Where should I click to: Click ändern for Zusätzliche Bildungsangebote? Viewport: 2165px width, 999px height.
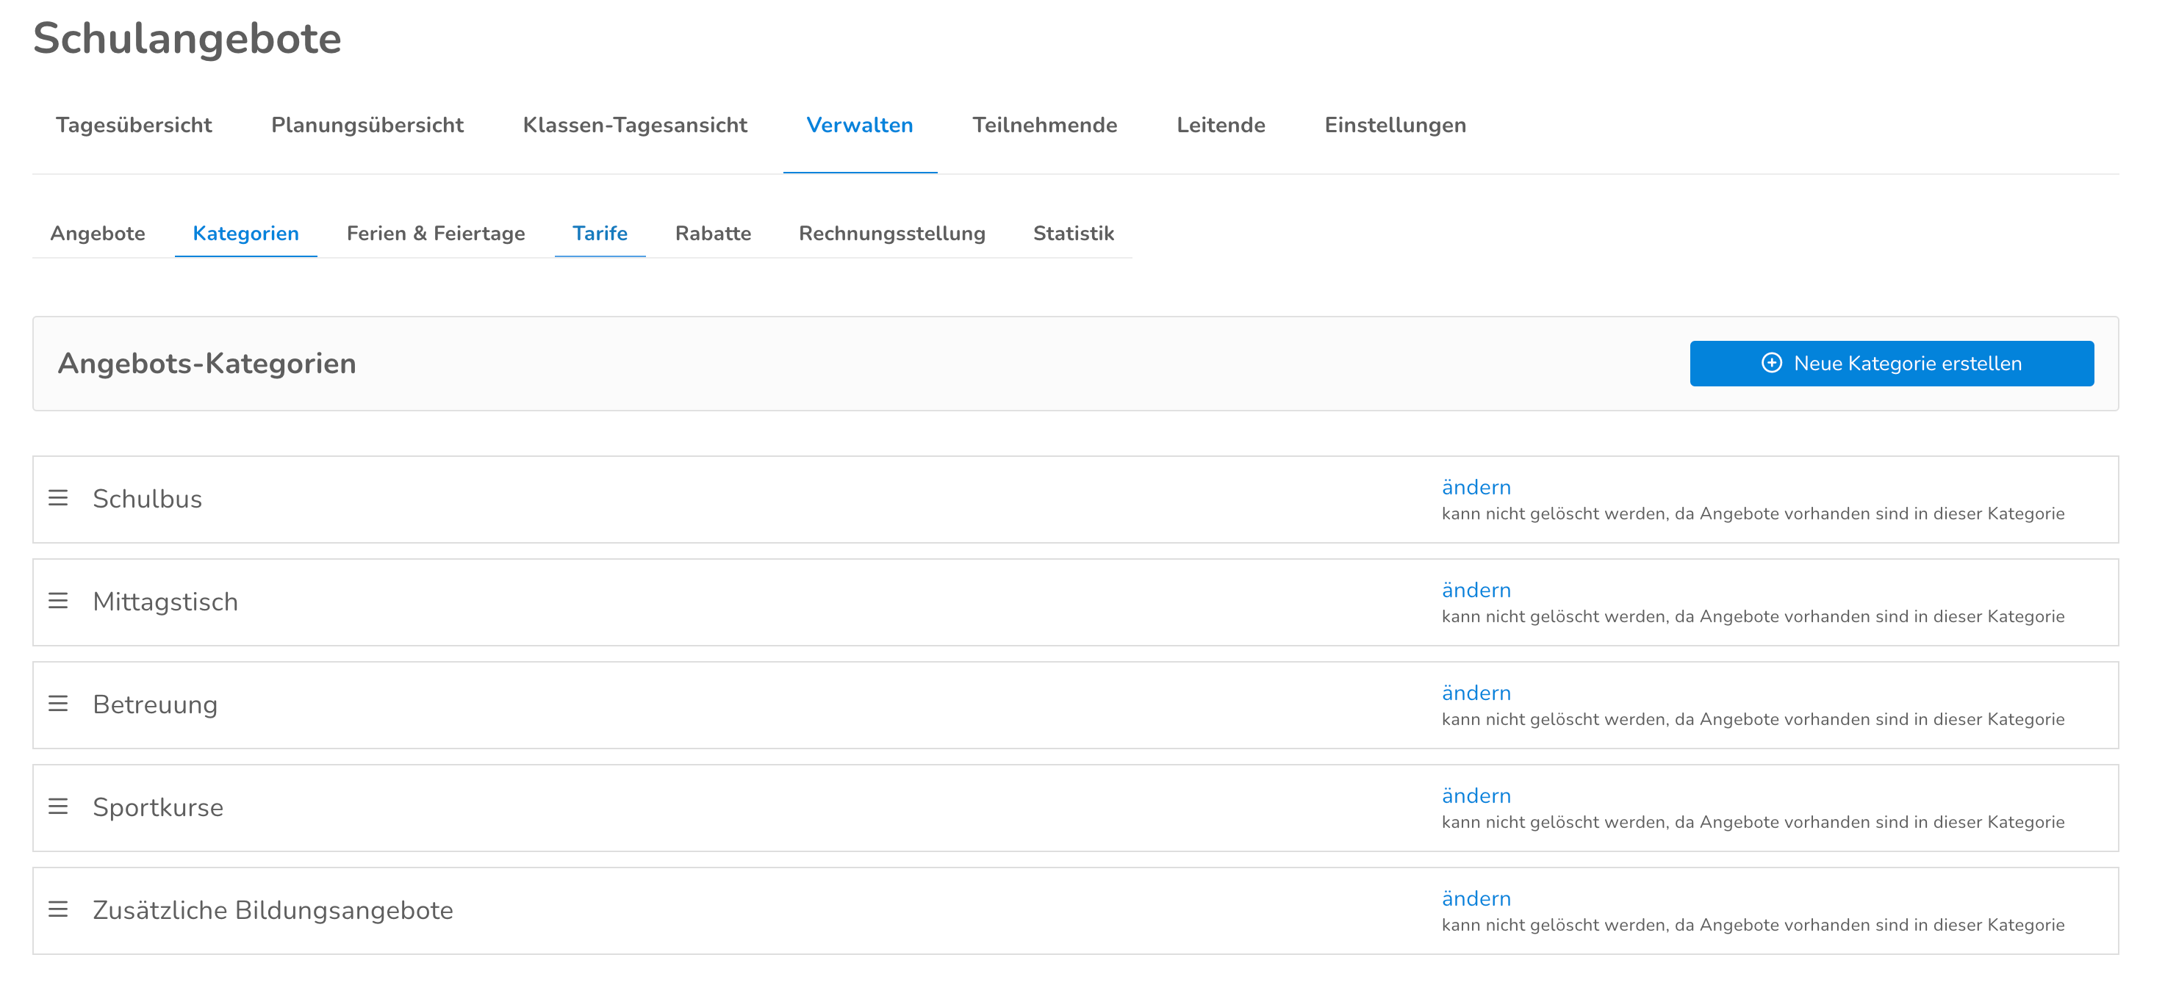1476,899
